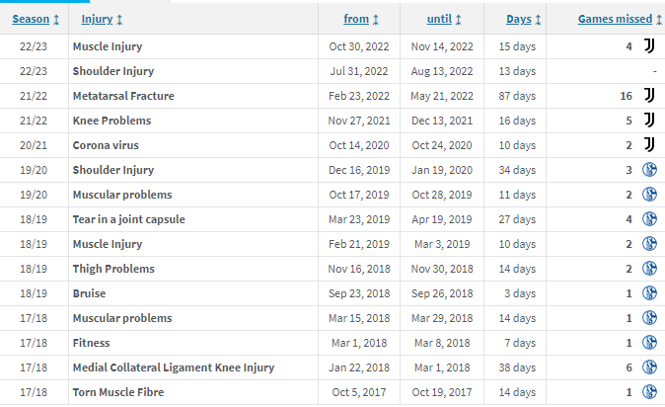Viewport: 665px width, 407px height.
Task: Click Schalke logo in Dec 2019 Shoulder Injury row
Action: [x=649, y=170]
